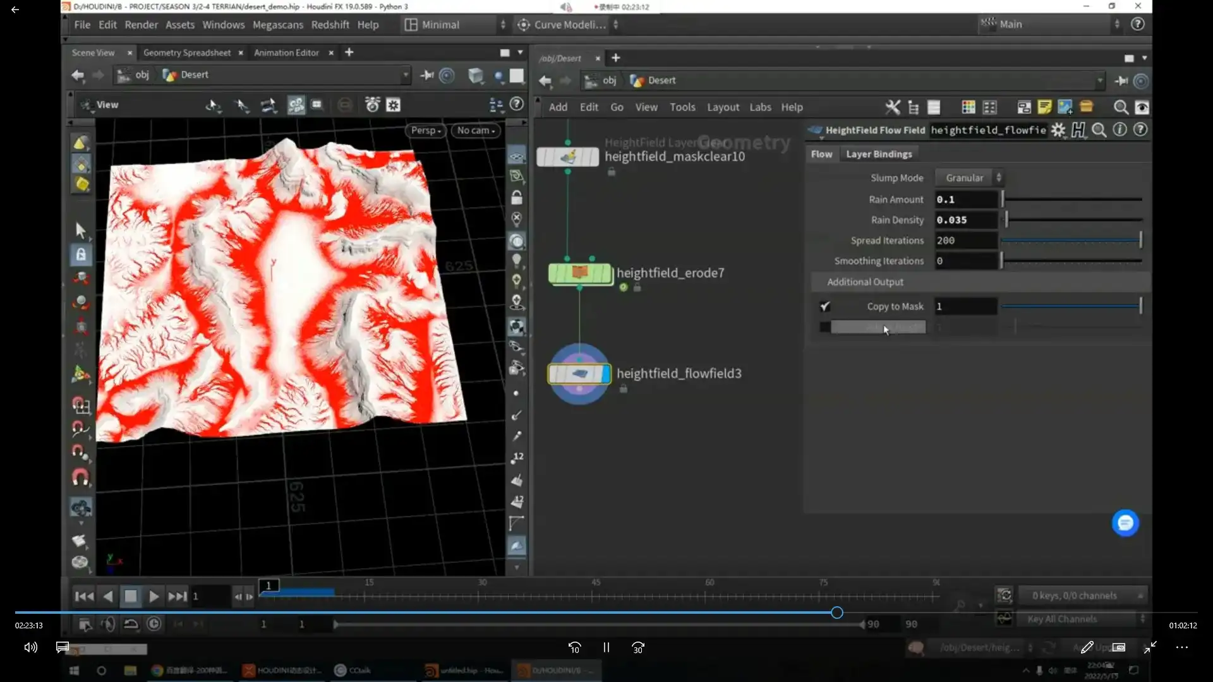Expand the No cam camera dropdown
Viewport: 1213px width, 682px height.
point(476,131)
